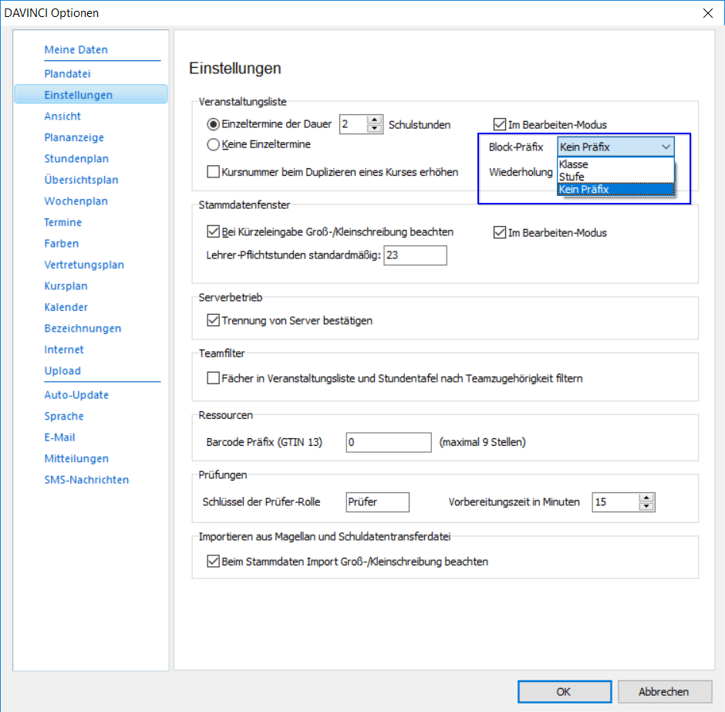This screenshot has height=712, width=725.
Task: Increase Schulstunden duration with up arrow
Action: point(375,120)
